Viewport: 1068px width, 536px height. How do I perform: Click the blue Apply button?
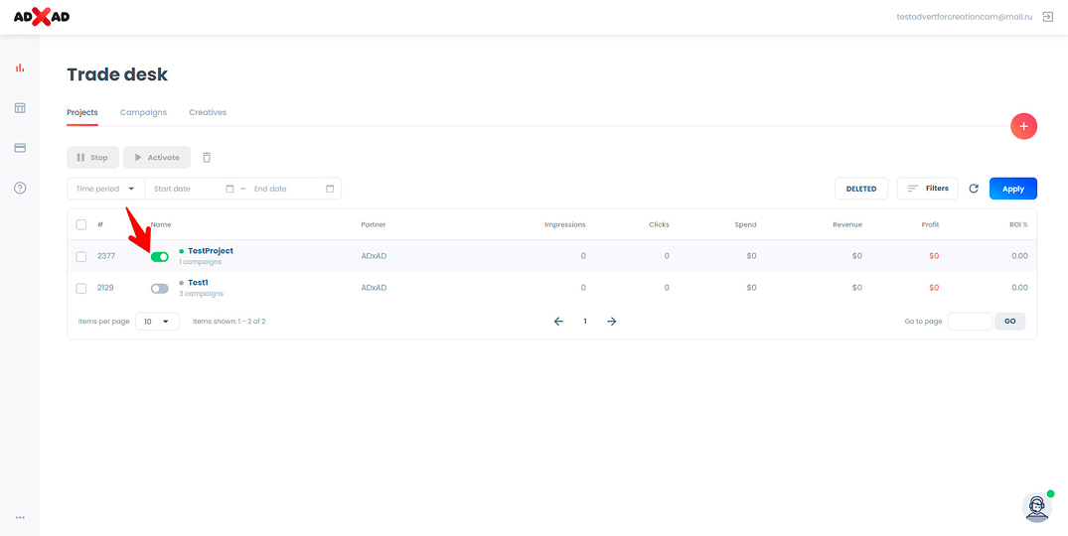click(x=1012, y=189)
